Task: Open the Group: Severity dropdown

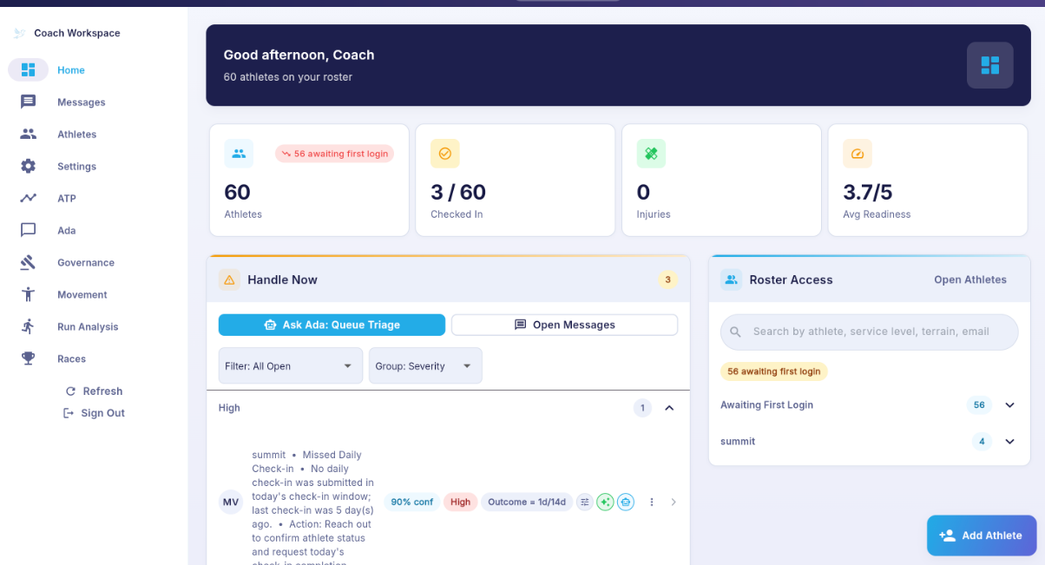Action: (x=425, y=365)
